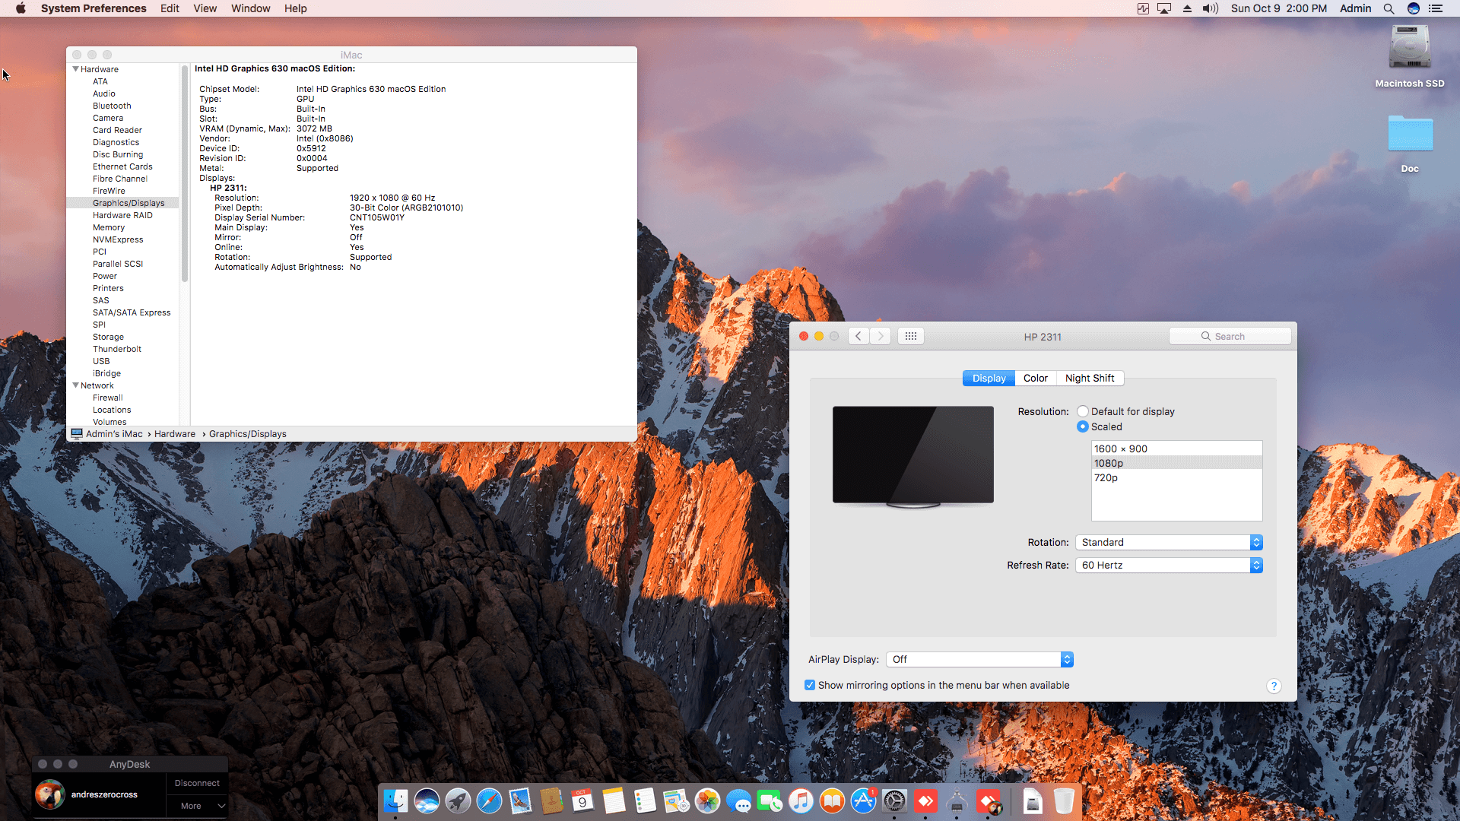Collapse the Network tree section
Viewport: 1460px width, 821px height.
point(75,385)
